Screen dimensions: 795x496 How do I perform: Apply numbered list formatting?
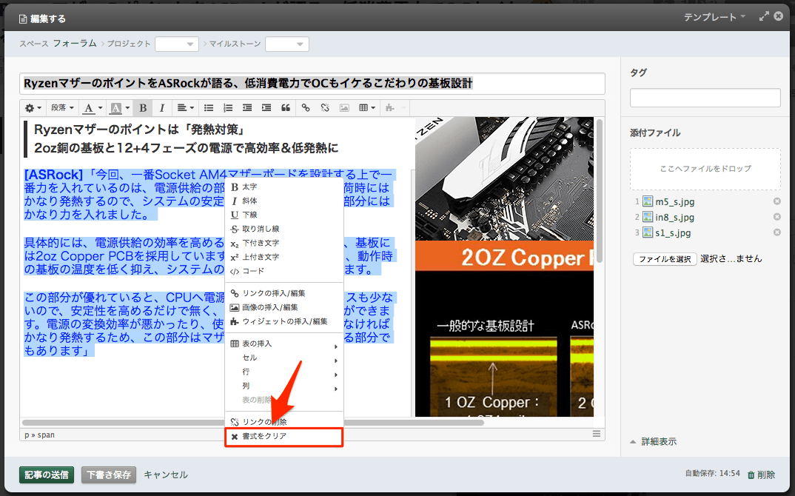[228, 108]
